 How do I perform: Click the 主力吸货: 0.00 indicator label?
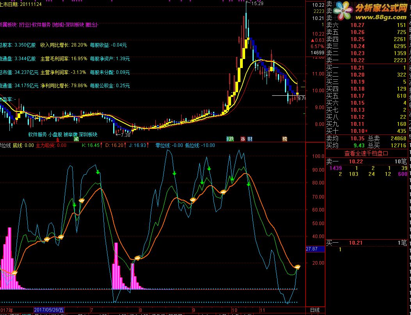(x=51, y=145)
